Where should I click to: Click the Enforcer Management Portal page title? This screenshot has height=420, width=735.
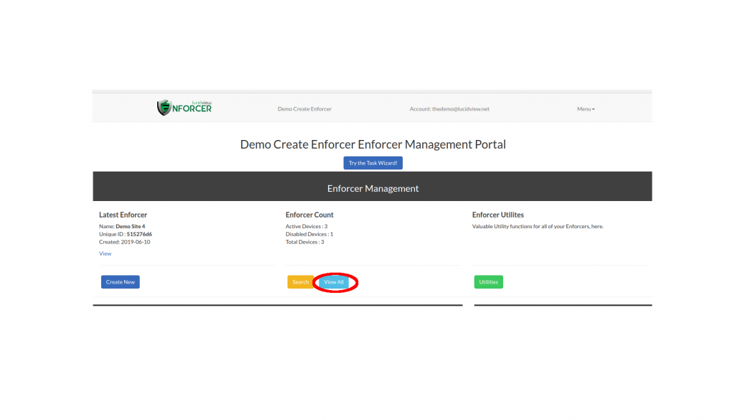point(373,144)
